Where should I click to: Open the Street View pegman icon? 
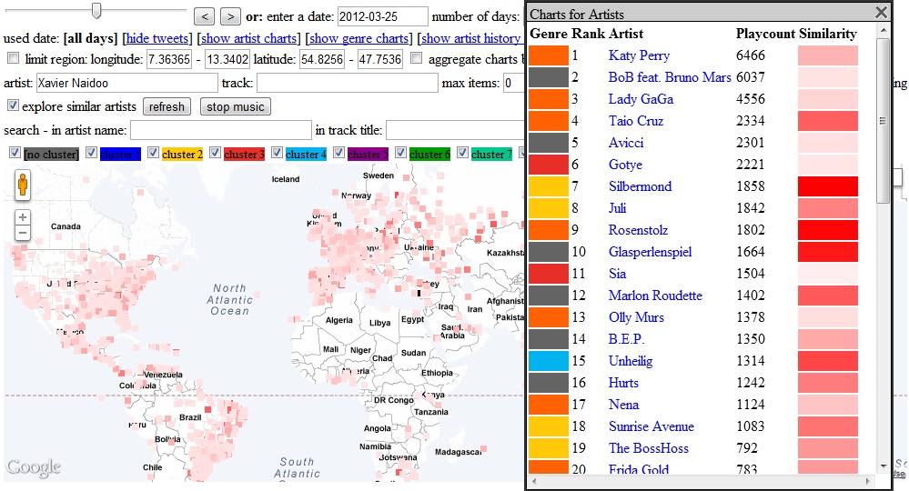coord(23,185)
